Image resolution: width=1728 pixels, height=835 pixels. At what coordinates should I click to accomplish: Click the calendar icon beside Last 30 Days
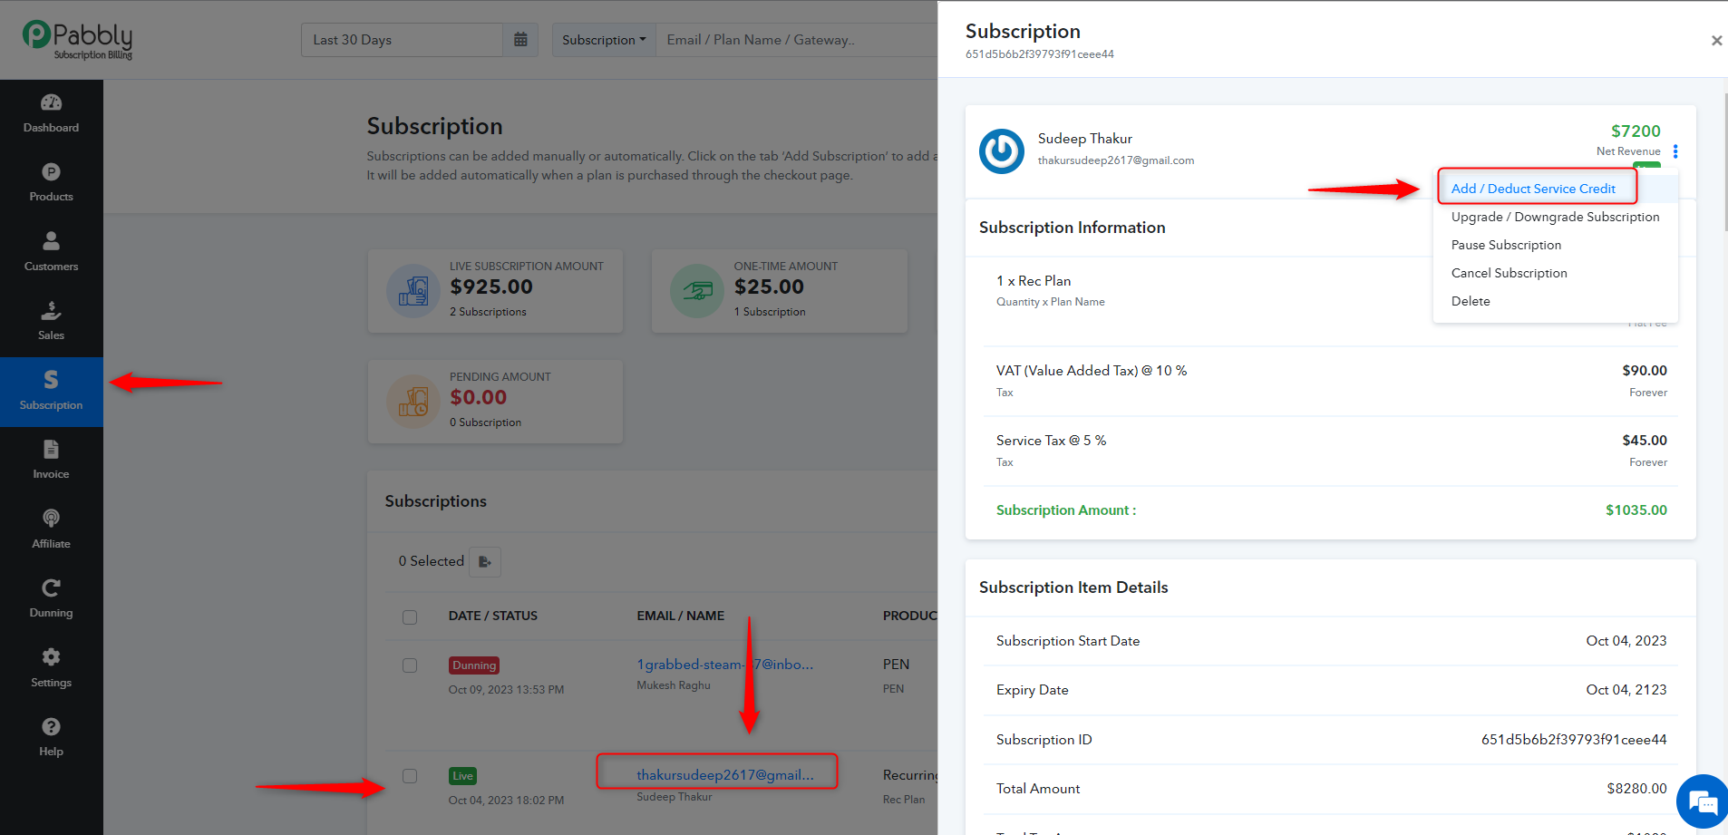tap(520, 40)
